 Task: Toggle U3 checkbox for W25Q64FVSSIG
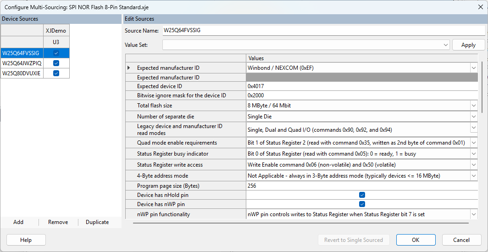56,53
